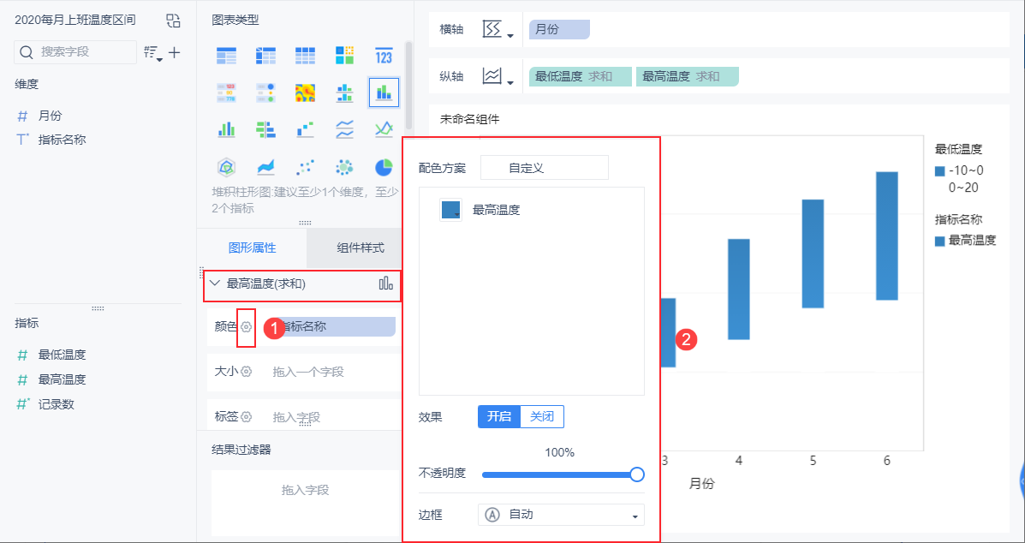This screenshot has width=1025, height=543.
Task: Select the waterfall chart type
Action: point(306,129)
